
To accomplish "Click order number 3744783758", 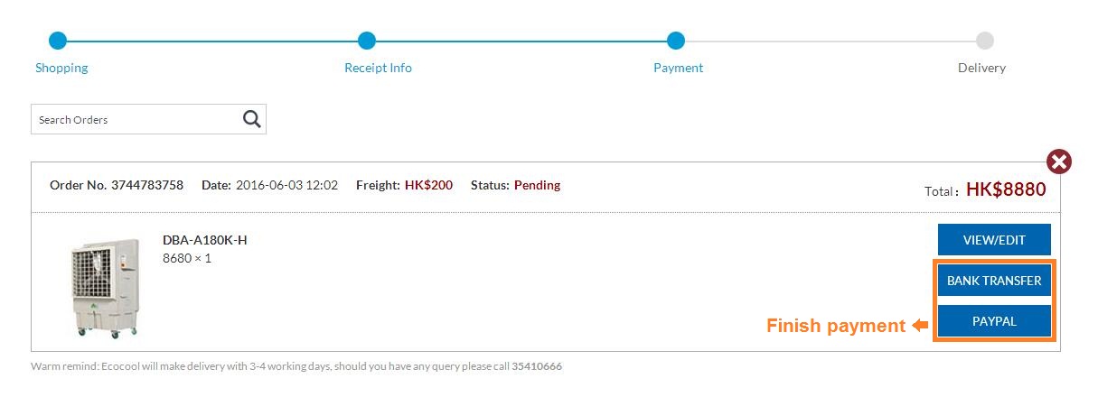I will 147,185.
